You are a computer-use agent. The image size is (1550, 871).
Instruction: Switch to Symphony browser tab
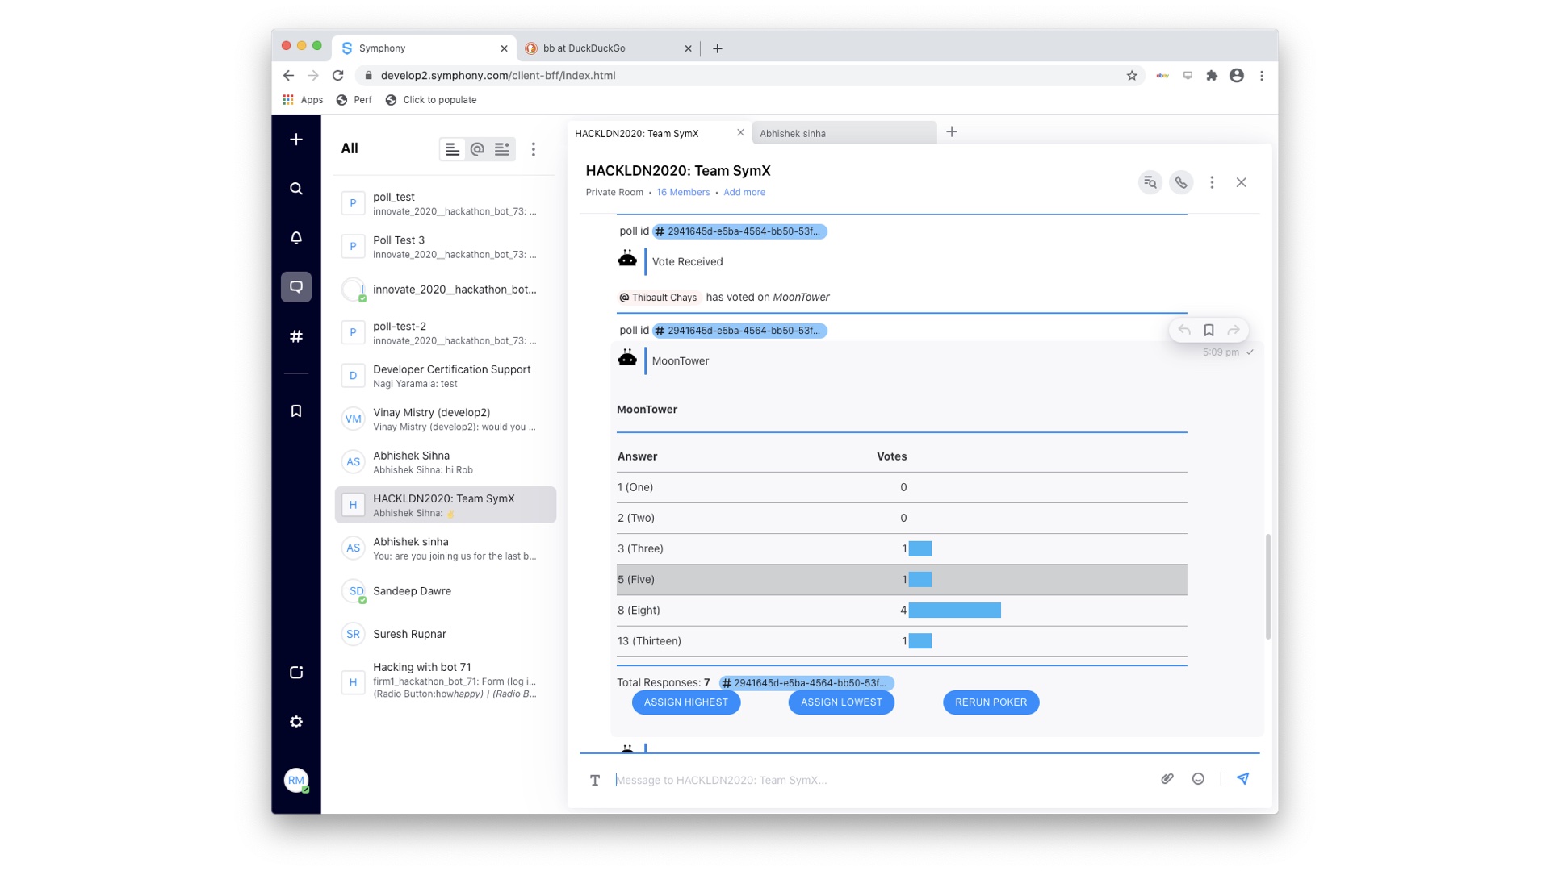click(x=424, y=48)
